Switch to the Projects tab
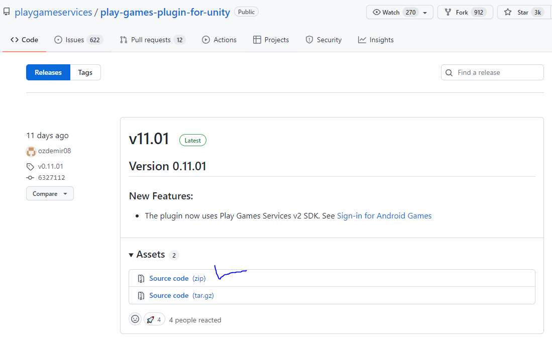 (x=271, y=40)
